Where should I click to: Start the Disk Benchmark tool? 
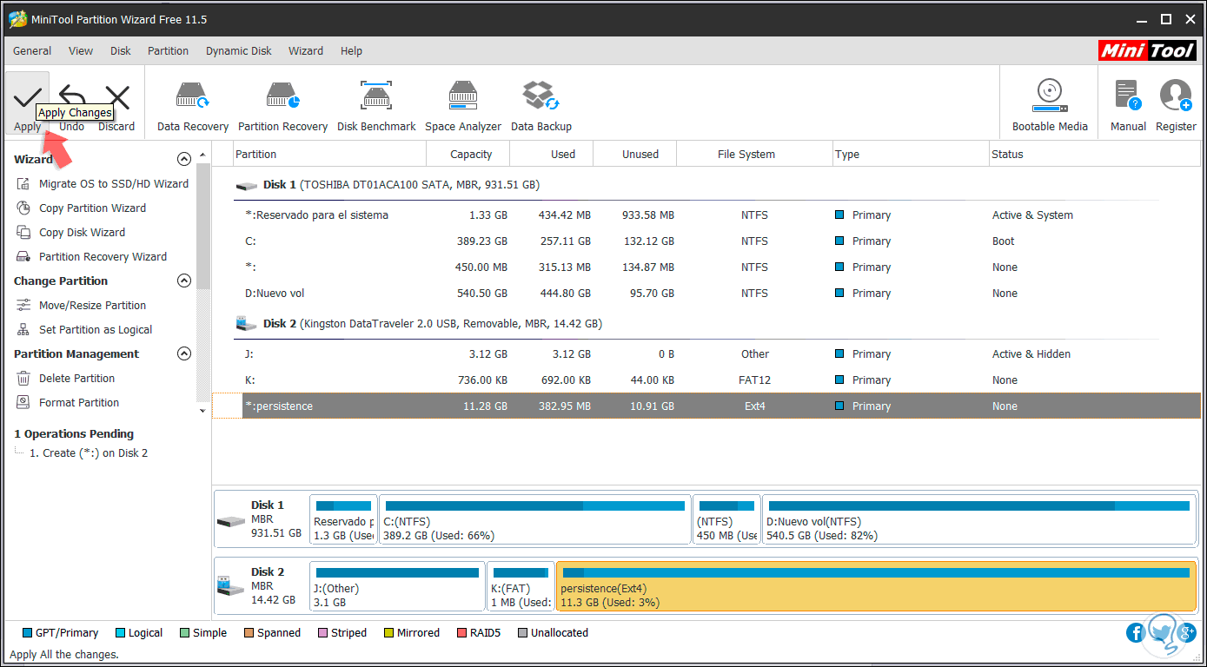(x=376, y=104)
